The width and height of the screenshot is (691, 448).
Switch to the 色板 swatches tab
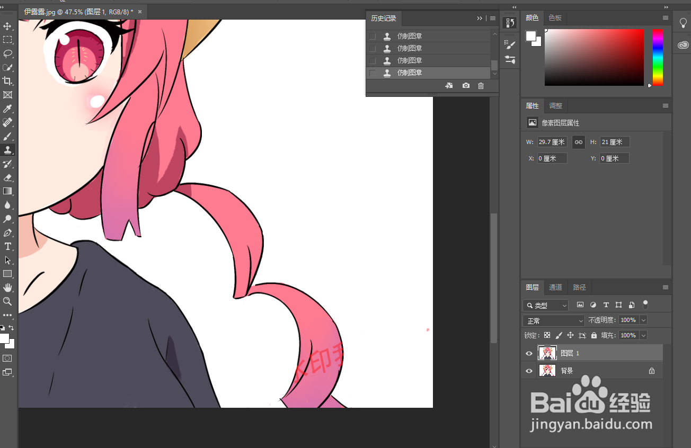[x=555, y=18]
